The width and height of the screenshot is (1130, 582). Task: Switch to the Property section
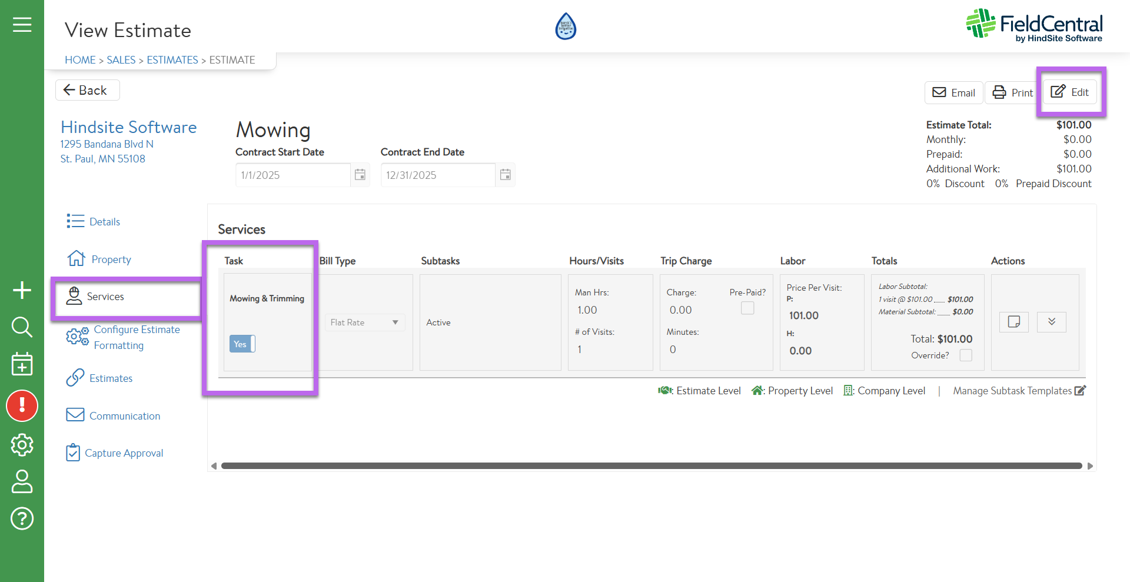point(111,260)
